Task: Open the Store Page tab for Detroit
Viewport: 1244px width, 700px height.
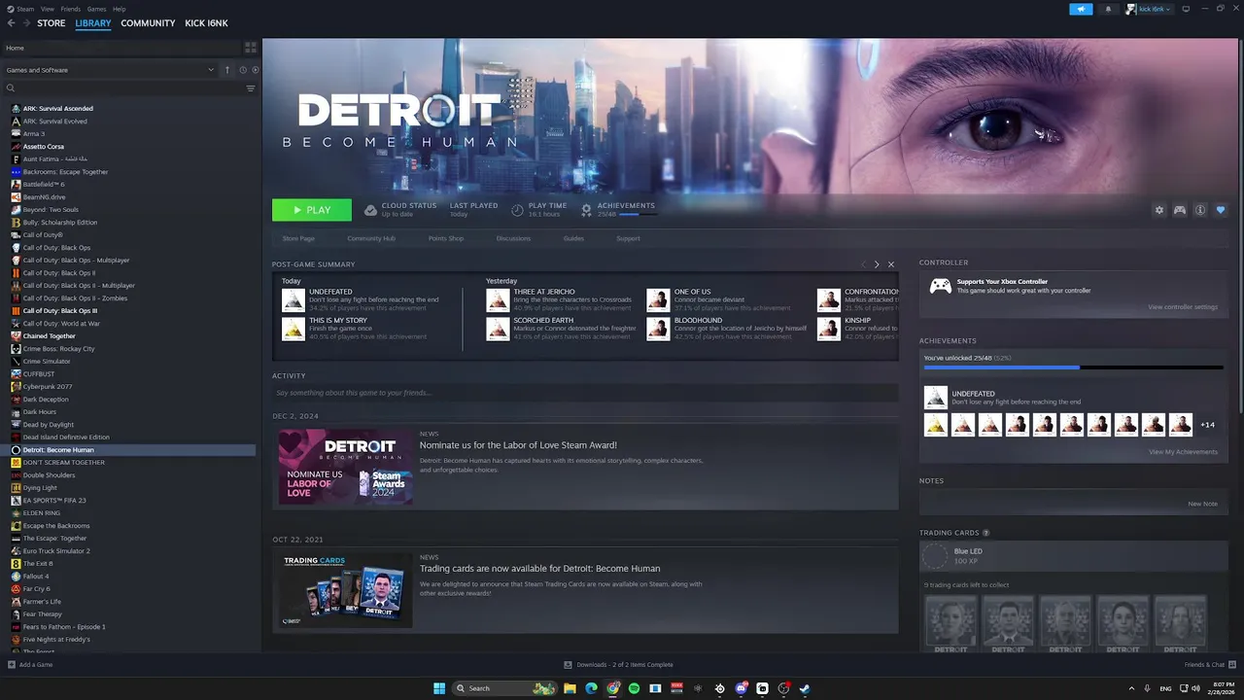Action: [x=298, y=238]
